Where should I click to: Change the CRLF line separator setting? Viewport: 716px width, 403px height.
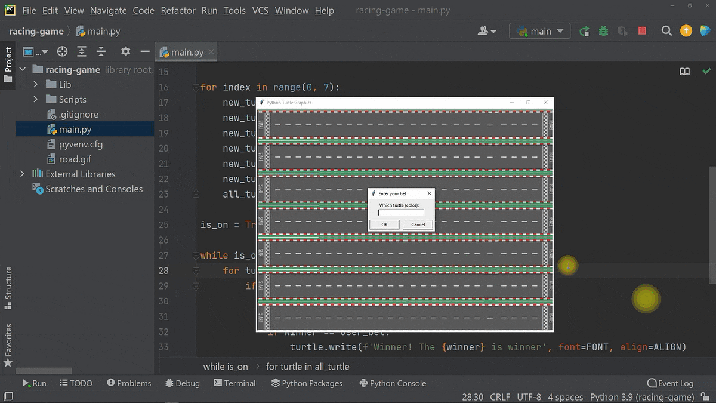click(500, 397)
